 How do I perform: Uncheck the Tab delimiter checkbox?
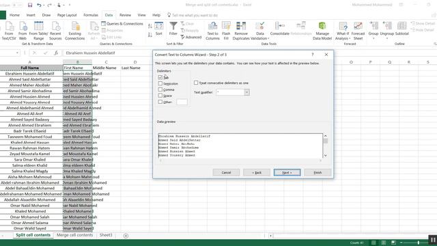160,77
